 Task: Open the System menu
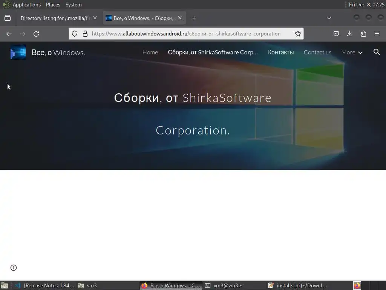(74, 5)
